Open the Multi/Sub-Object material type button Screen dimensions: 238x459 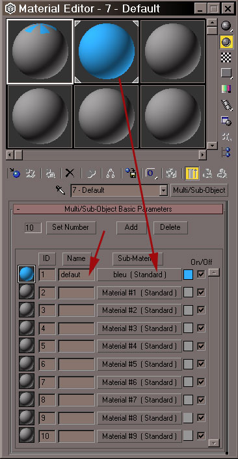click(199, 190)
